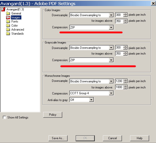
Task: Click the Monochrome Images group label
Action: 57,76
